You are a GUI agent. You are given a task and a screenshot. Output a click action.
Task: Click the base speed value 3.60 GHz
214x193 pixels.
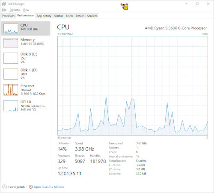pyautogui.click(x=142, y=143)
